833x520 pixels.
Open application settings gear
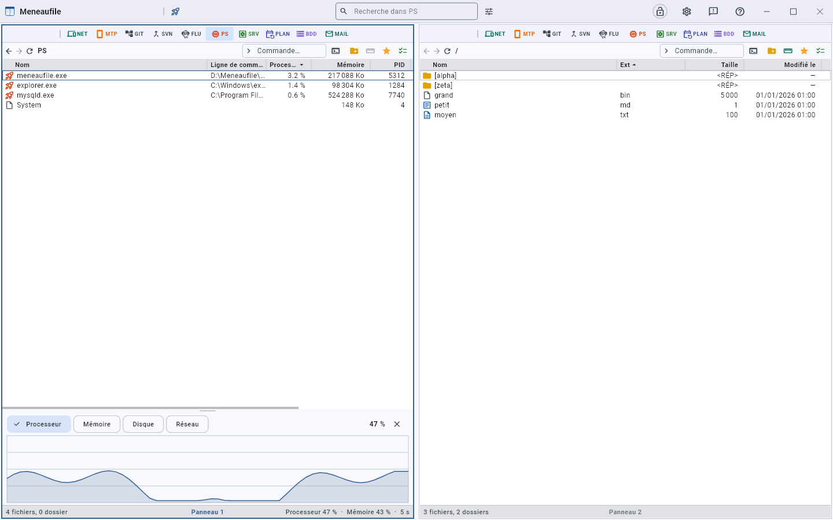(687, 12)
